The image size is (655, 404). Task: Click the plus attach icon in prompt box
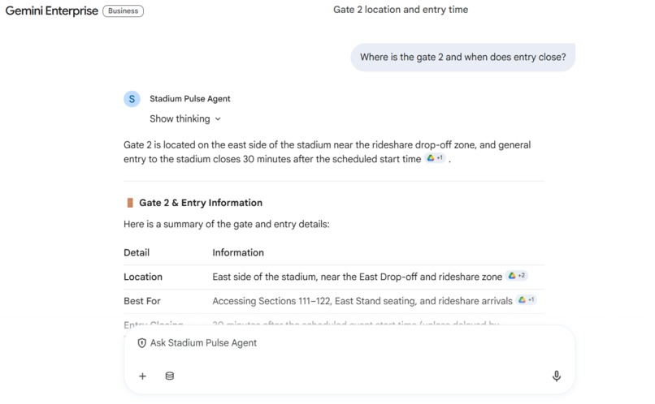[142, 376]
